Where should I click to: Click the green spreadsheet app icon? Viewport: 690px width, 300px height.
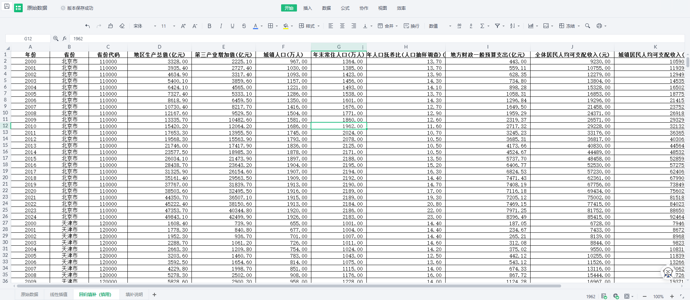click(x=18, y=8)
